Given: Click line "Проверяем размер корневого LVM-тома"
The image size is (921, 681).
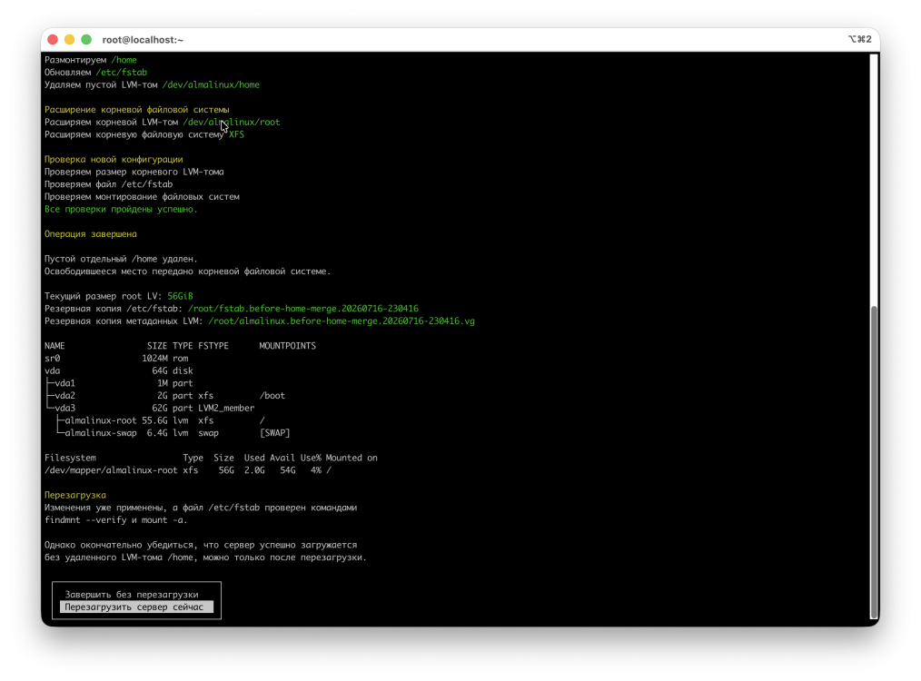Looking at the screenshot, I should 134,172.
